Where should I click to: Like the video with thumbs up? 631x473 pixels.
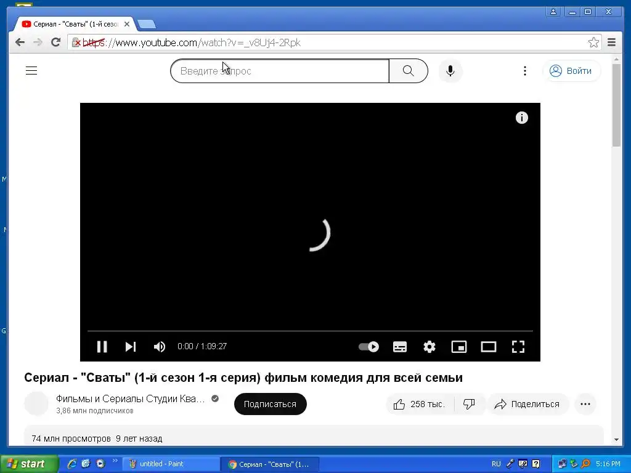pos(420,404)
